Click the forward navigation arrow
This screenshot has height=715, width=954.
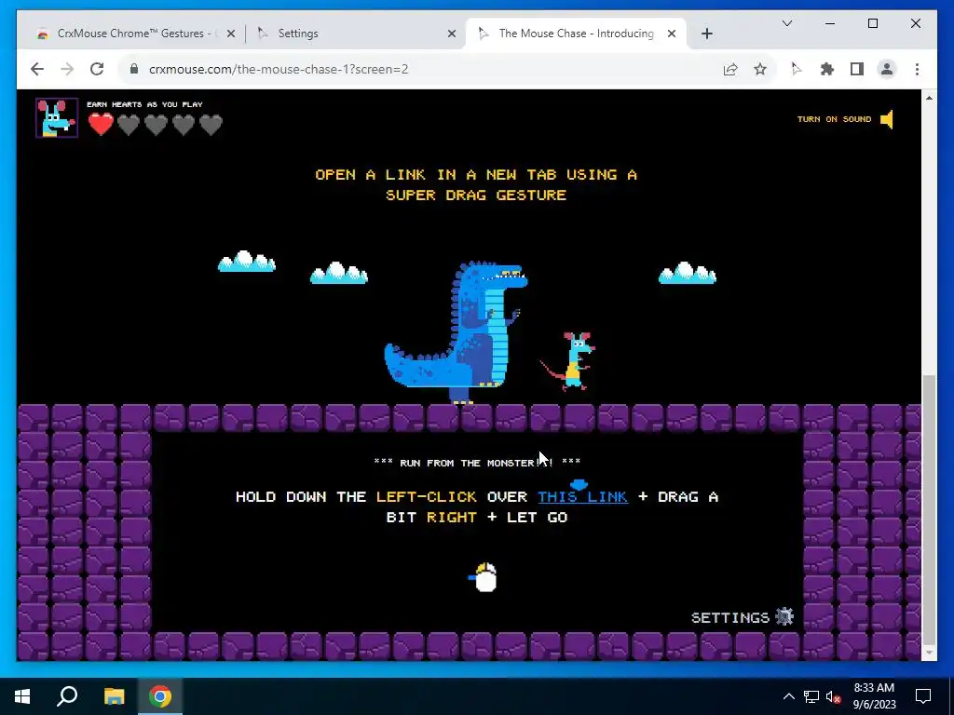point(67,69)
